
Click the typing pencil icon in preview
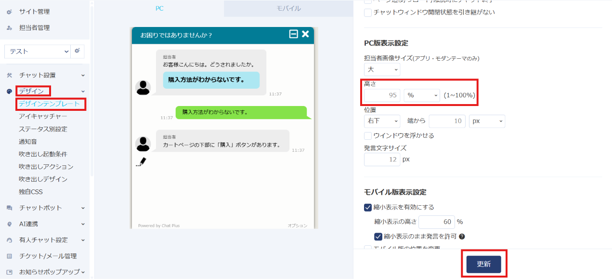point(141,162)
